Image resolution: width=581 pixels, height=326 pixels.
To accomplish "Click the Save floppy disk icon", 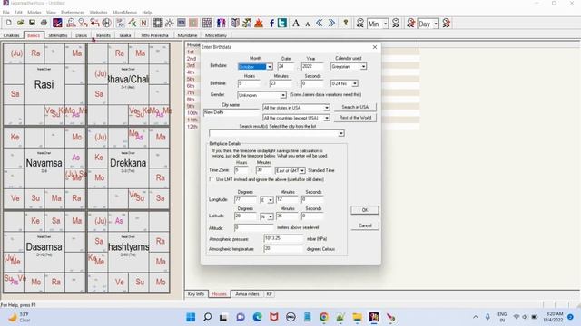I will point(33,23).
